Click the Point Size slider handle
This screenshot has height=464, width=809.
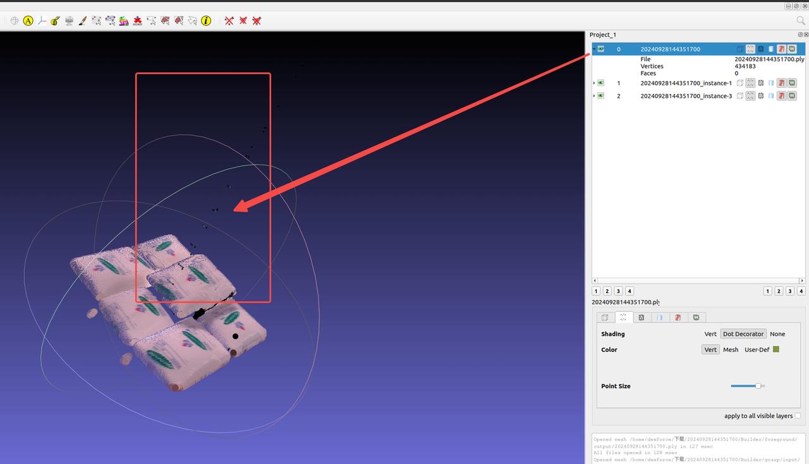[x=758, y=386]
